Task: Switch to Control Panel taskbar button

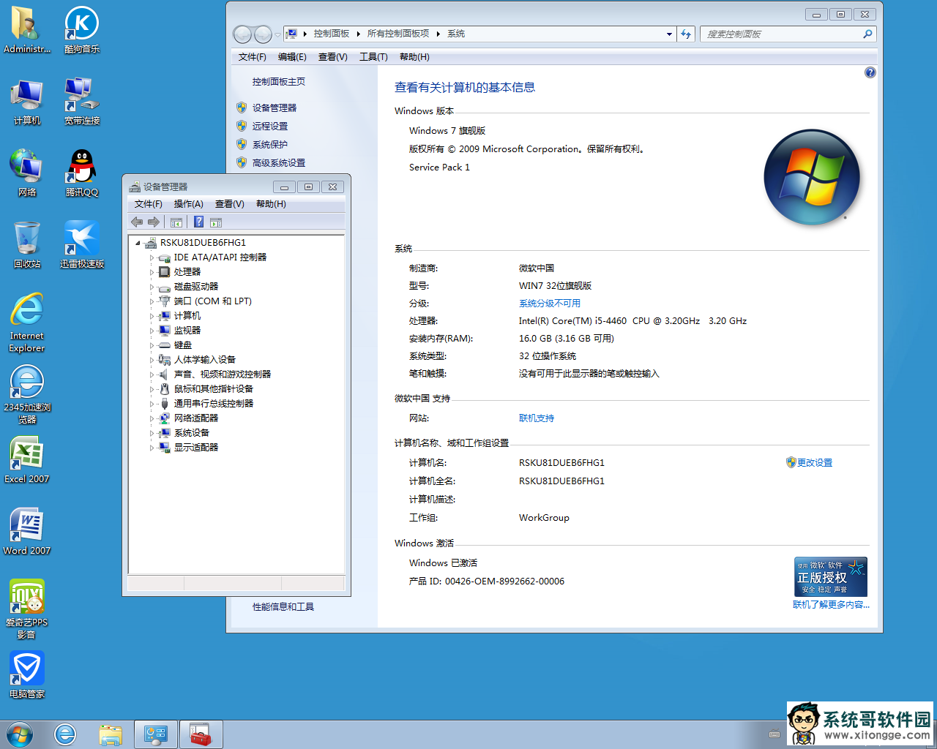Action: pos(156,734)
